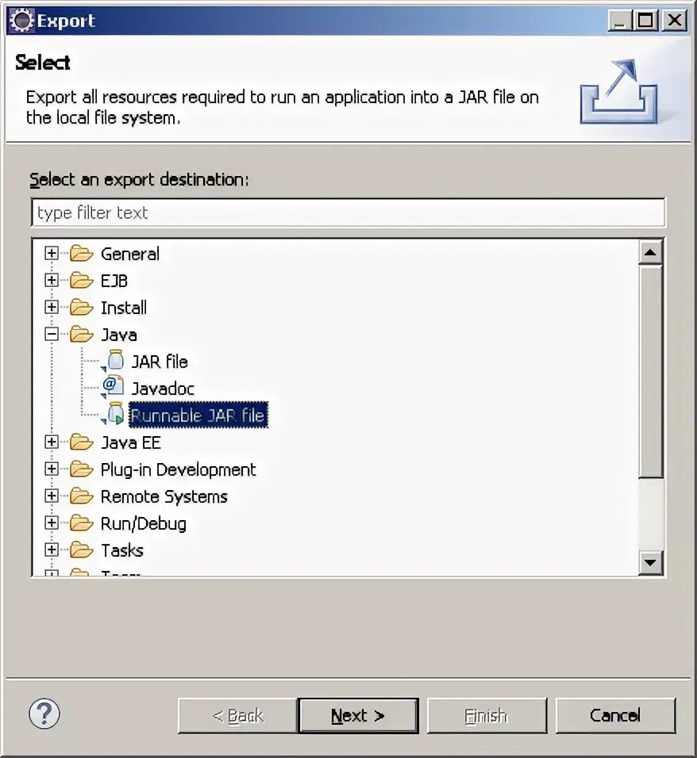Click the Next button
This screenshot has height=758, width=697.
(358, 715)
